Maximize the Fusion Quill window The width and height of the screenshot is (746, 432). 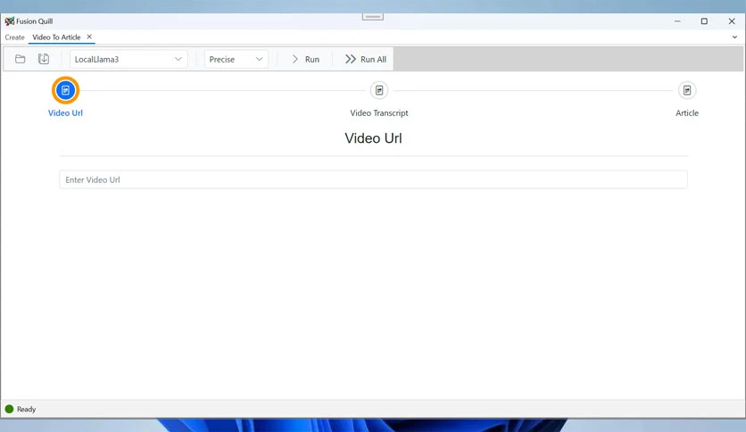pyautogui.click(x=704, y=21)
